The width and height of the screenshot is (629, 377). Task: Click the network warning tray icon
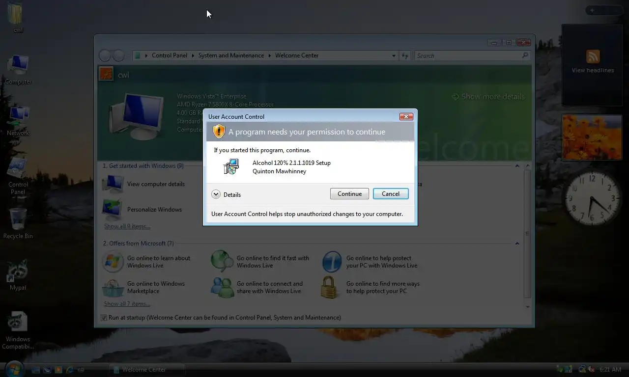(x=582, y=369)
